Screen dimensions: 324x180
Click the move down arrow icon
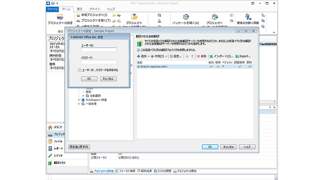click(187, 56)
